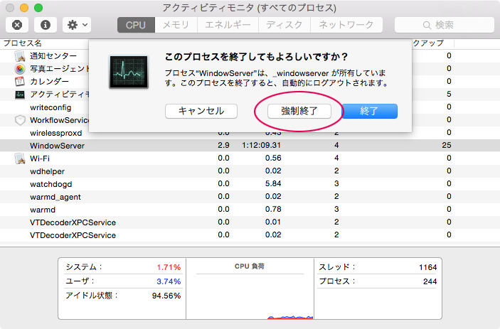Select the wdhelper process row
This screenshot has height=329, width=500.
pos(250,171)
